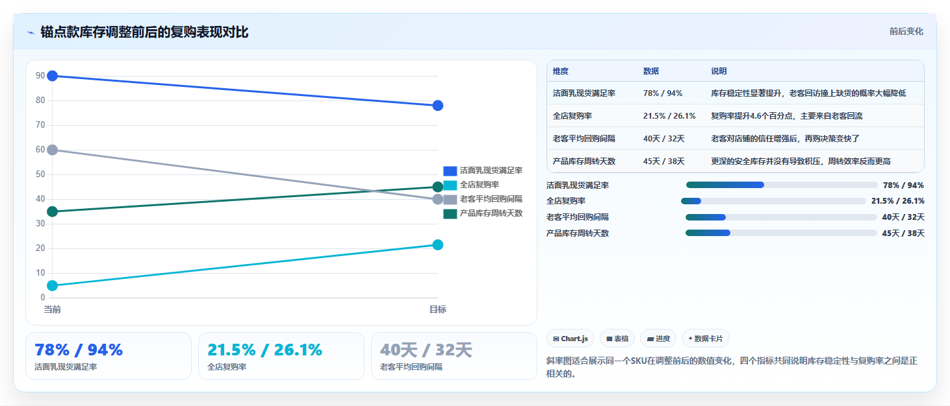
Task: Click the y-axis tick label 50
Action: 40,174
